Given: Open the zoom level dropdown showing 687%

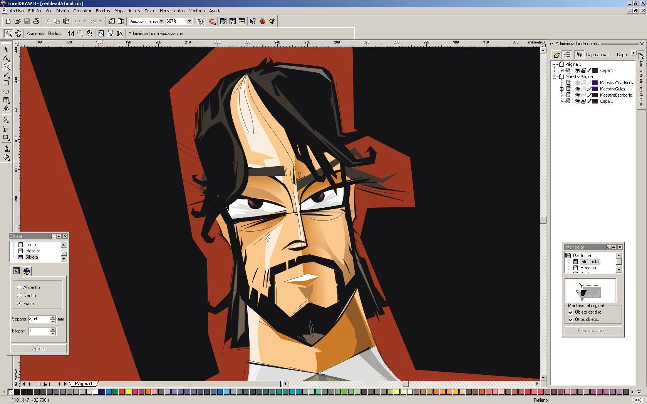Looking at the screenshot, I should pos(189,22).
